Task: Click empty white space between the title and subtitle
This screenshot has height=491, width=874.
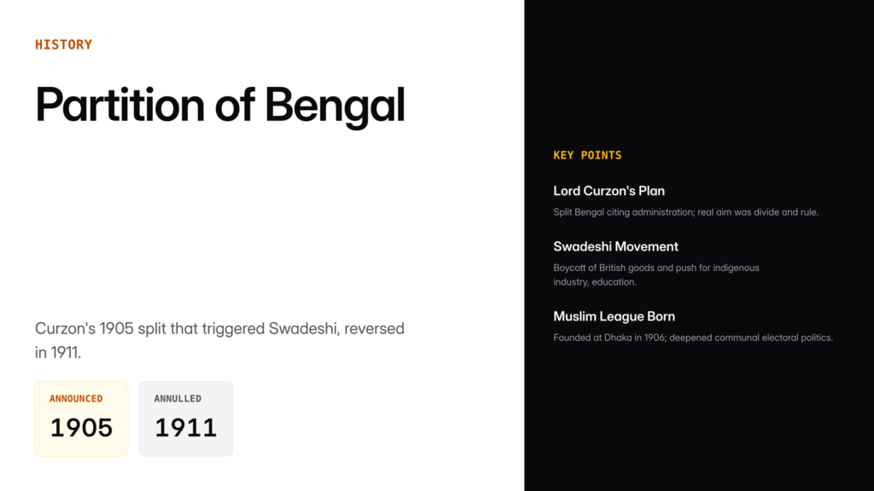Action: [x=213, y=222]
